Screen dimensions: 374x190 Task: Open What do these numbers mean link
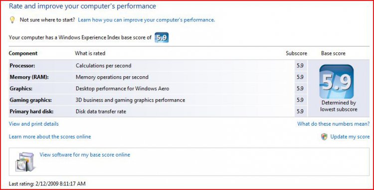pos(333,124)
